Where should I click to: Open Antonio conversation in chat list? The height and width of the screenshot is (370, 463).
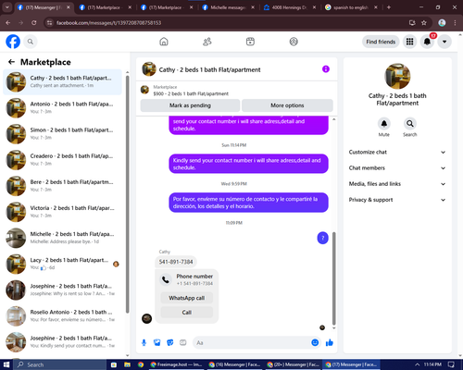[x=62, y=108]
